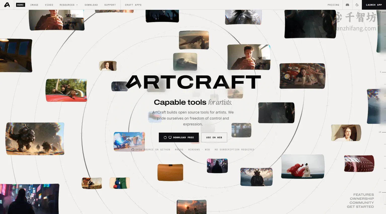Go to the Download nav item
The image size is (386, 214).
[x=91, y=5]
